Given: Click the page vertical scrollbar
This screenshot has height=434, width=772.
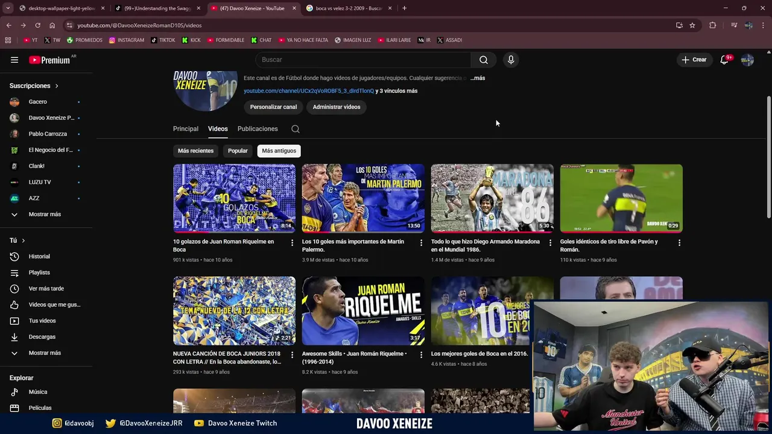Looking at the screenshot, I should (x=768, y=157).
